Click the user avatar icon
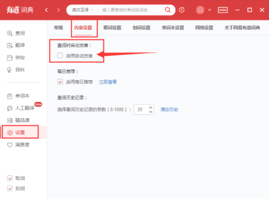This screenshot has height=199, width=269. coord(200,10)
